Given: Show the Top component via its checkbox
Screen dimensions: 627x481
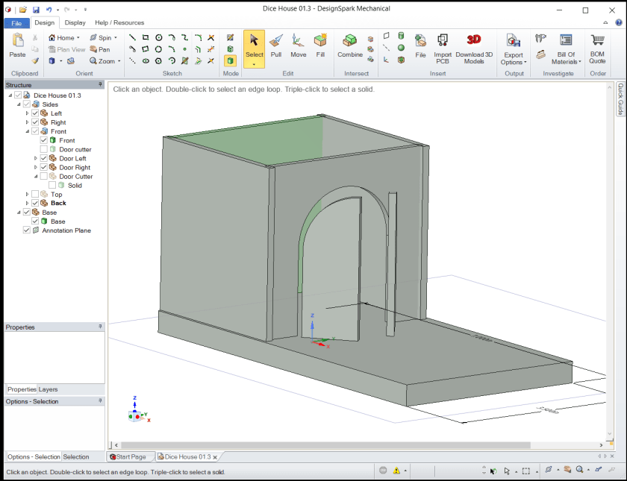Looking at the screenshot, I should coord(35,195).
